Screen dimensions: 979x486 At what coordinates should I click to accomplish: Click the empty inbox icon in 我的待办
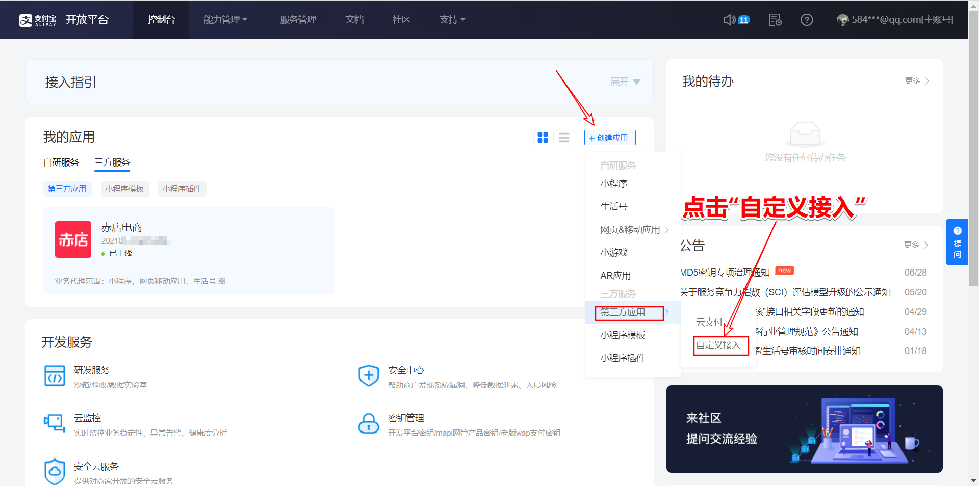click(x=805, y=133)
